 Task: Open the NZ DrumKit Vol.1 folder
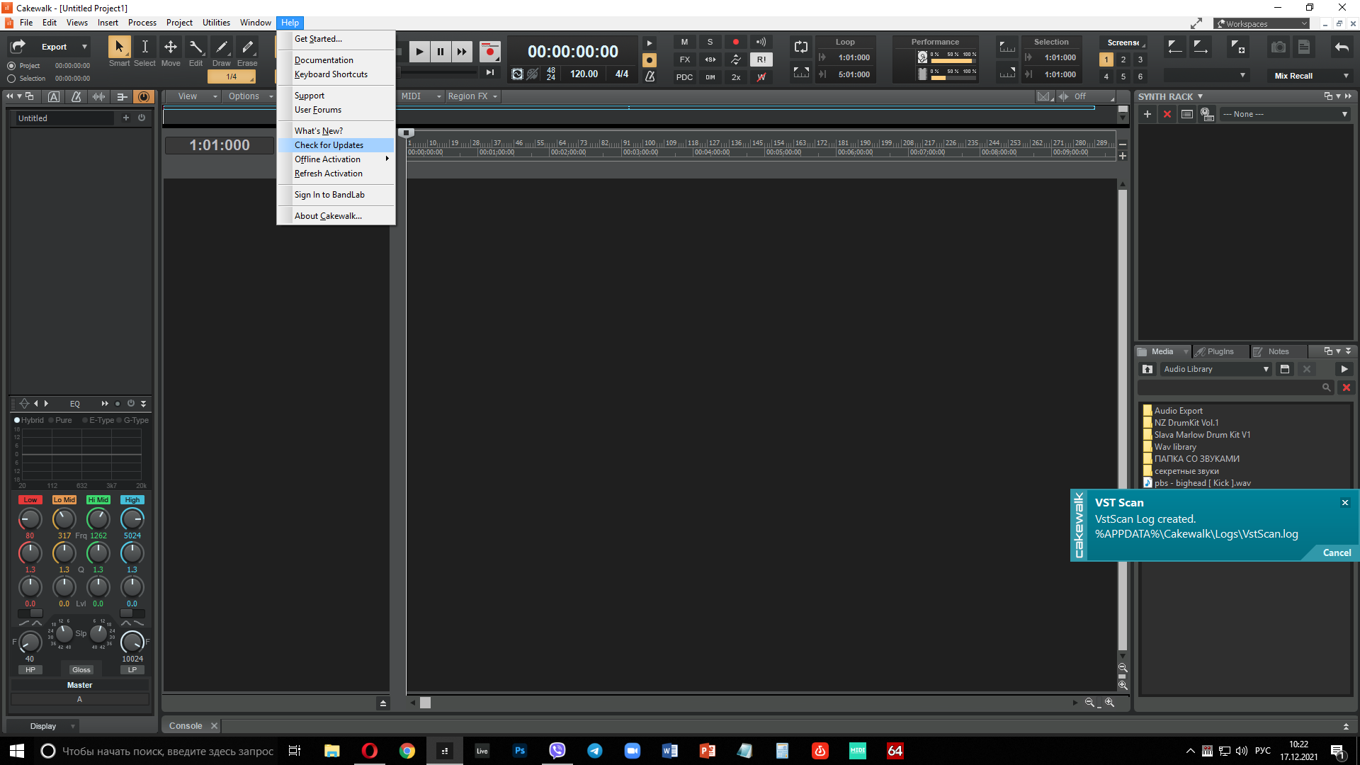[1186, 423]
